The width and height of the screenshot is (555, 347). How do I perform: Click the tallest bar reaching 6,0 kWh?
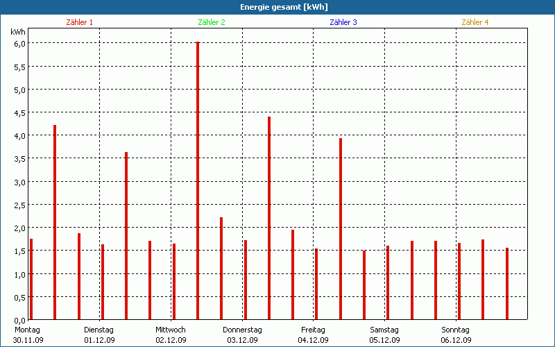(x=198, y=180)
